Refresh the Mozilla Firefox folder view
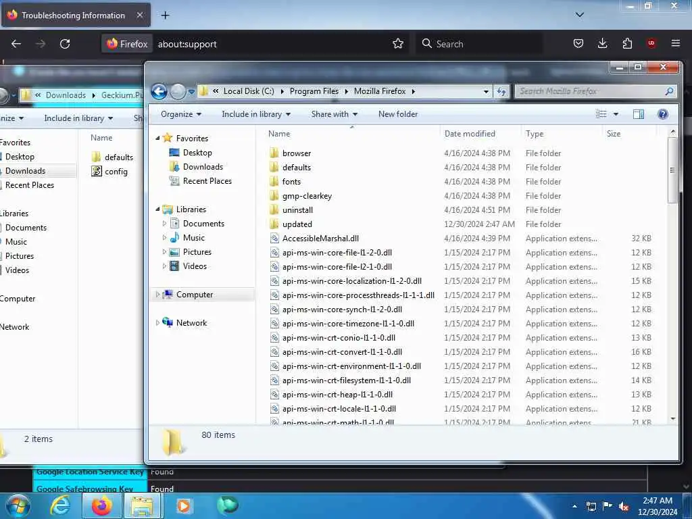This screenshot has width=692, height=519. (x=502, y=91)
